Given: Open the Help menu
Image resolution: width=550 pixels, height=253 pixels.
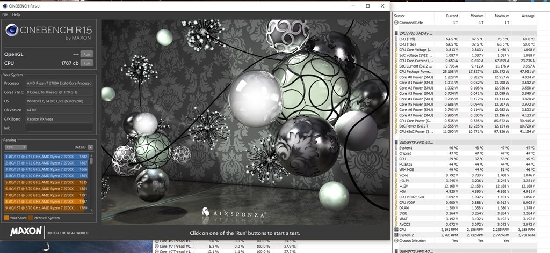Looking at the screenshot, I should pos(16,14).
